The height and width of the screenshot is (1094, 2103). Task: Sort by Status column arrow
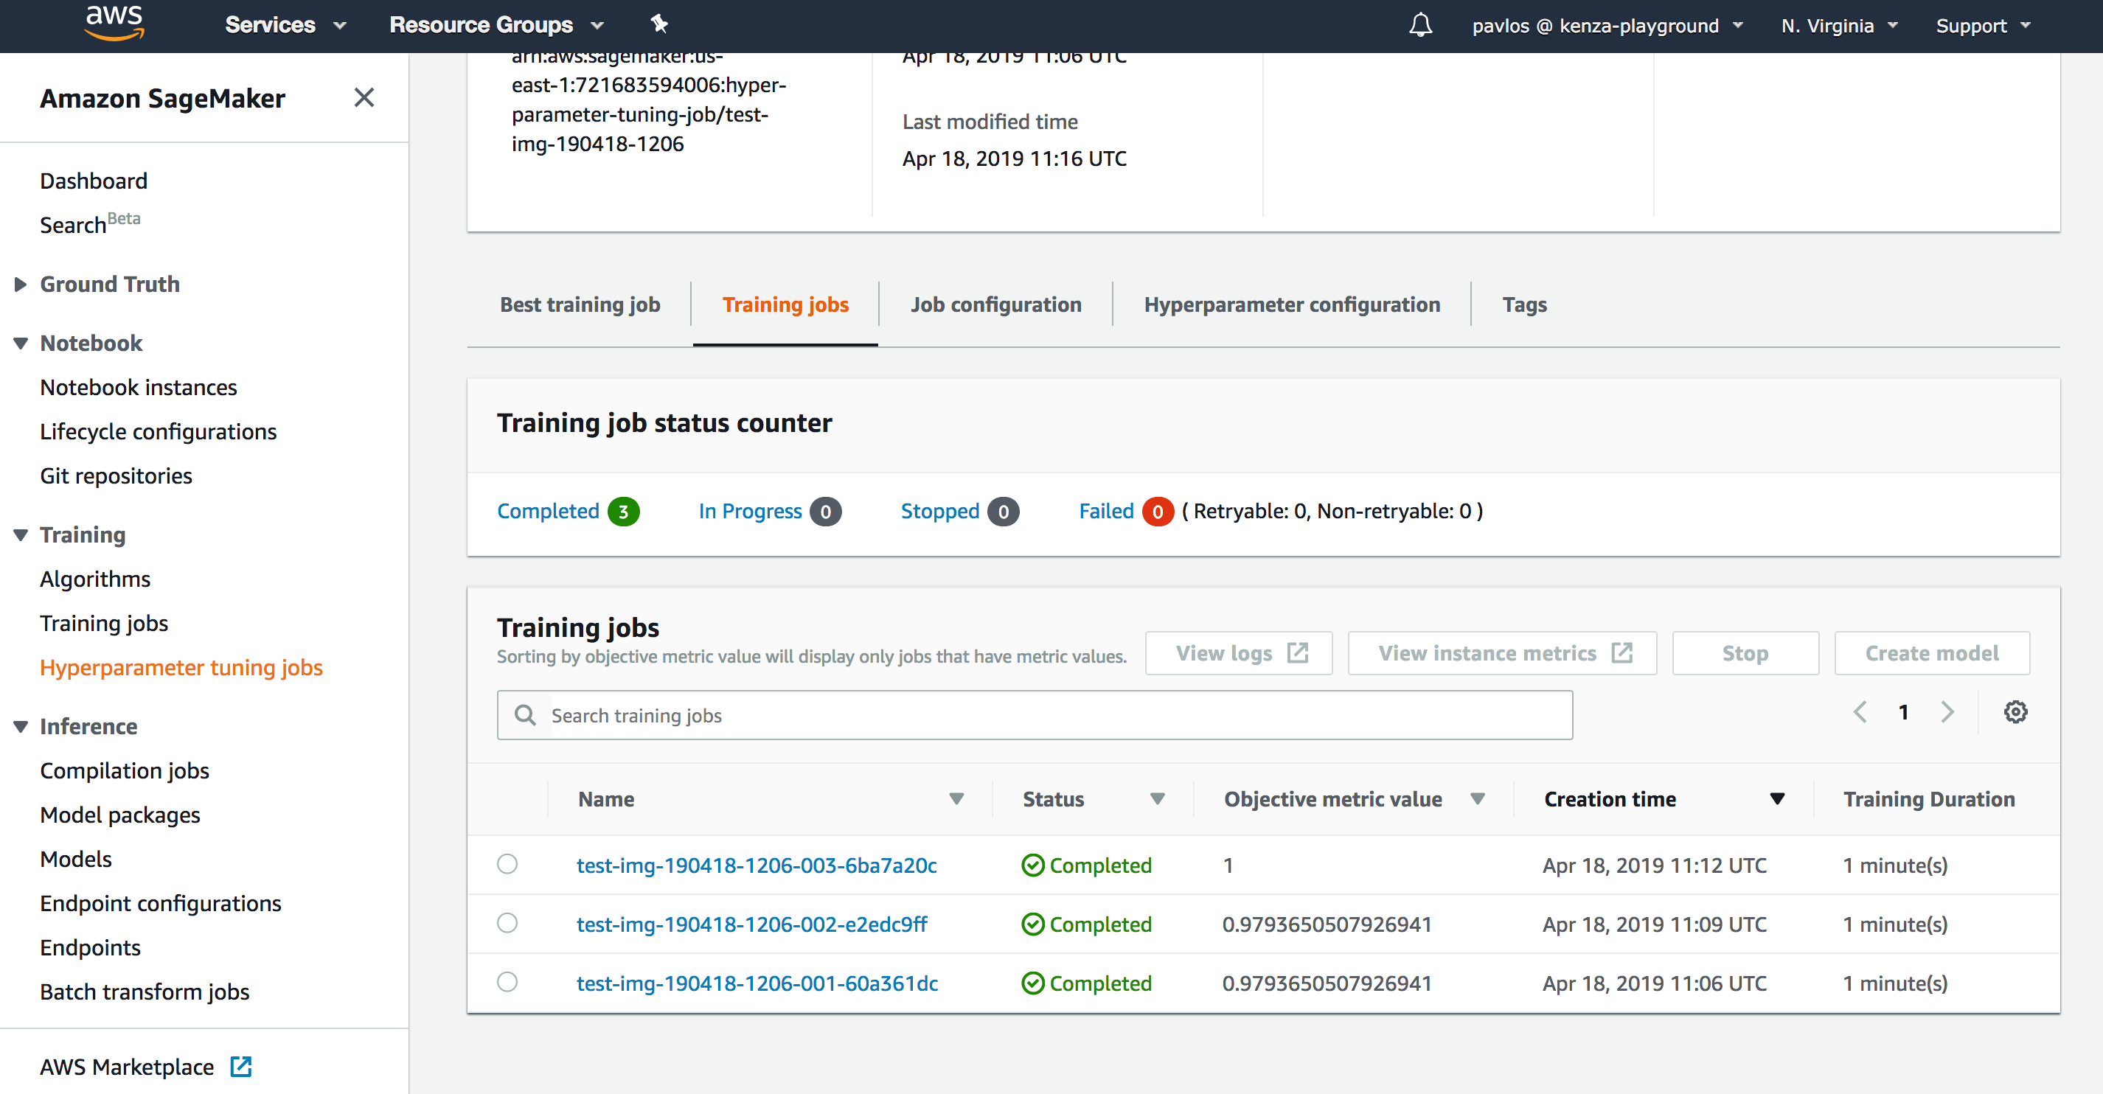(1157, 798)
